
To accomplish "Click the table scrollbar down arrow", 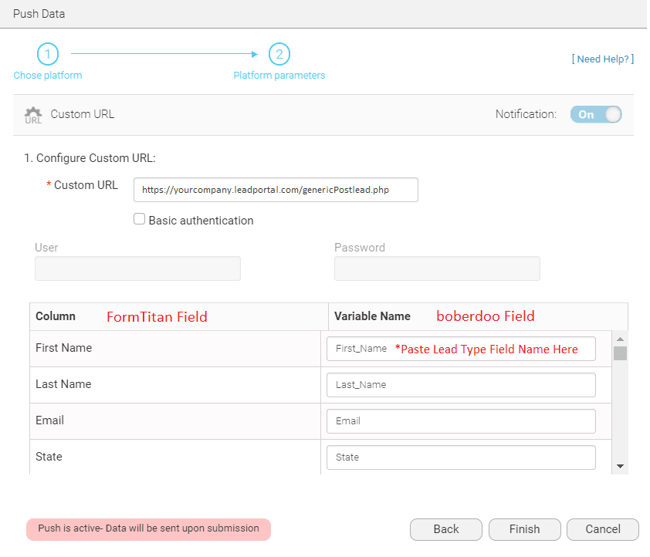I will click(x=620, y=466).
